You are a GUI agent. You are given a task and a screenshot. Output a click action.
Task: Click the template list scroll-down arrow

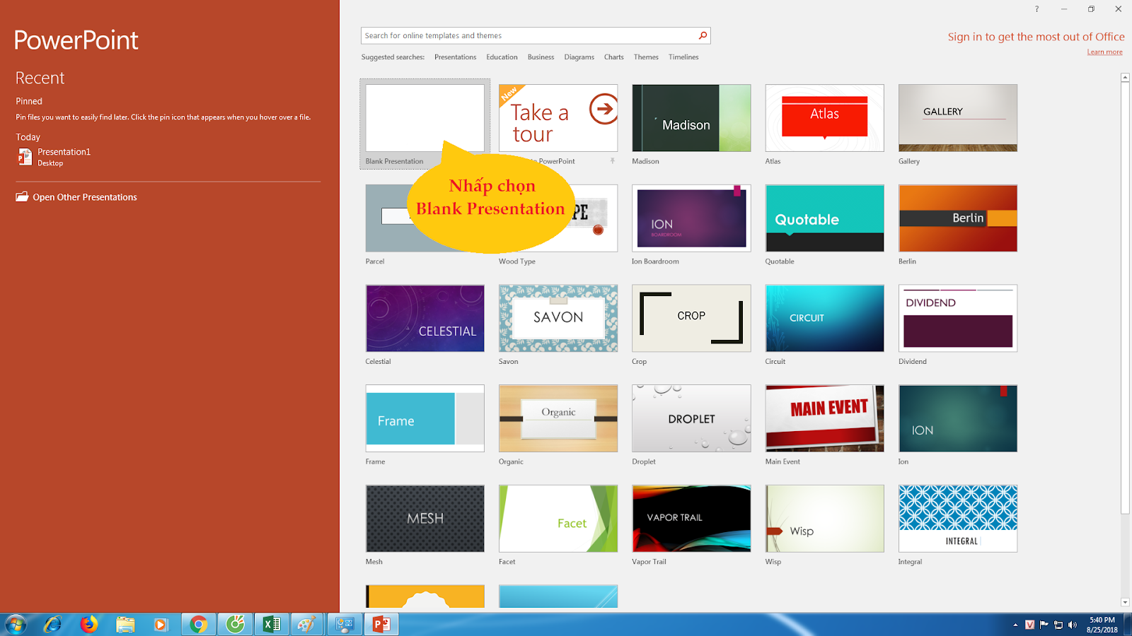[1125, 602]
